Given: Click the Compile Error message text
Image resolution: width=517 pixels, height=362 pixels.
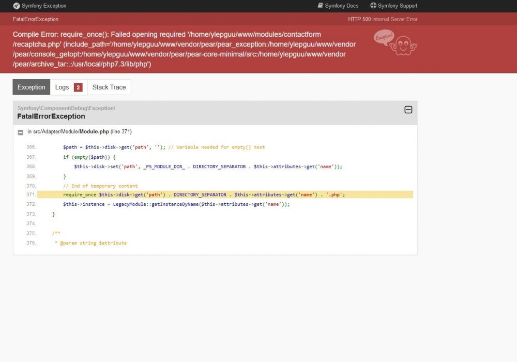Looking at the screenshot, I should pyautogui.click(x=185, y=49).
